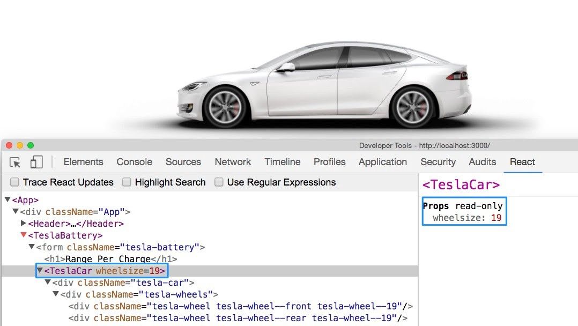Select the inspect element cursor icon
This screenshot has height=326, width=578.
pyautogui.click(x=15, y=162)
